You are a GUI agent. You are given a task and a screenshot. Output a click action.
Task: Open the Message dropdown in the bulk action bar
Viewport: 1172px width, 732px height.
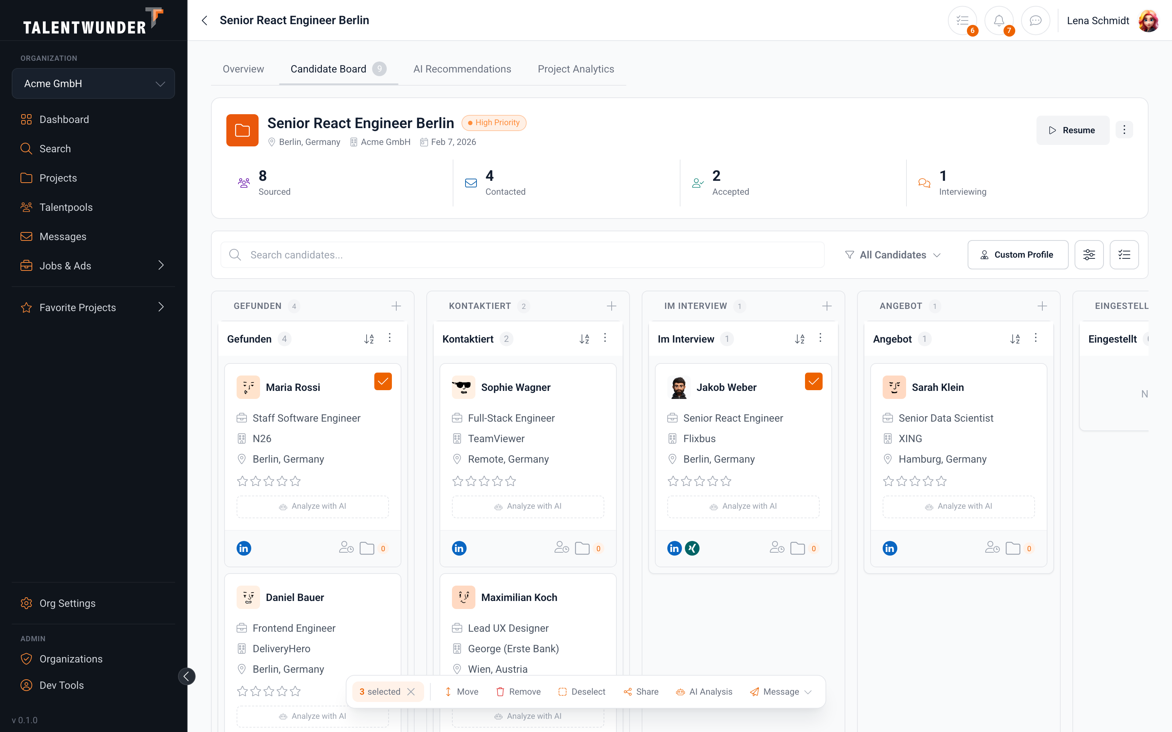780,692
